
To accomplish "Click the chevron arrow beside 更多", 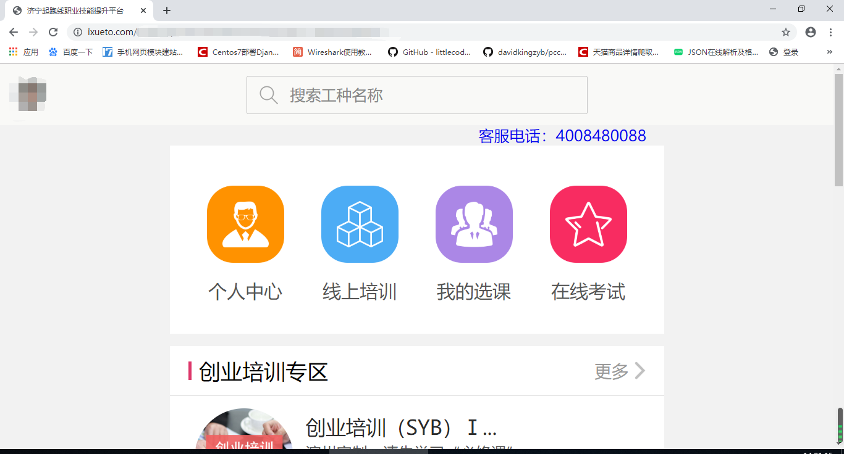I will [x=640, y=371].
